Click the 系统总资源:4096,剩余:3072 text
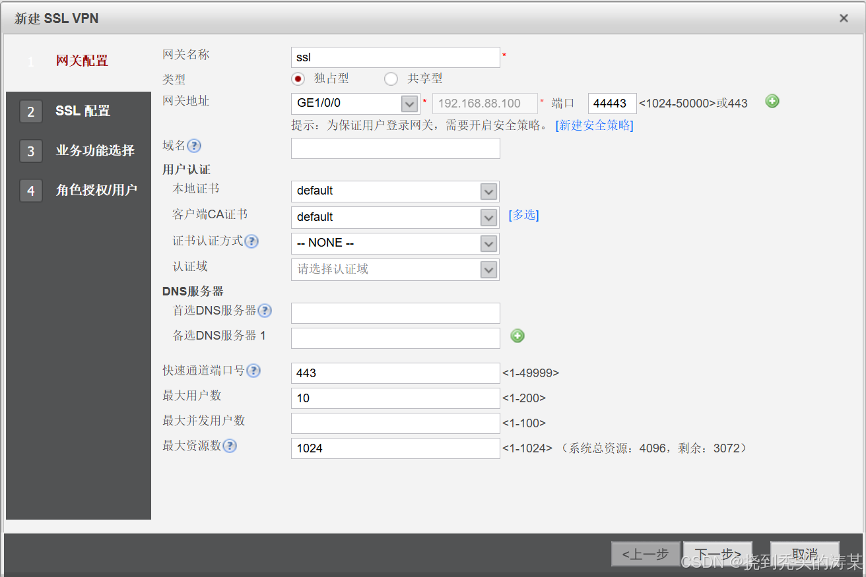This screenshot has width=866, height=577. (654, 448)
